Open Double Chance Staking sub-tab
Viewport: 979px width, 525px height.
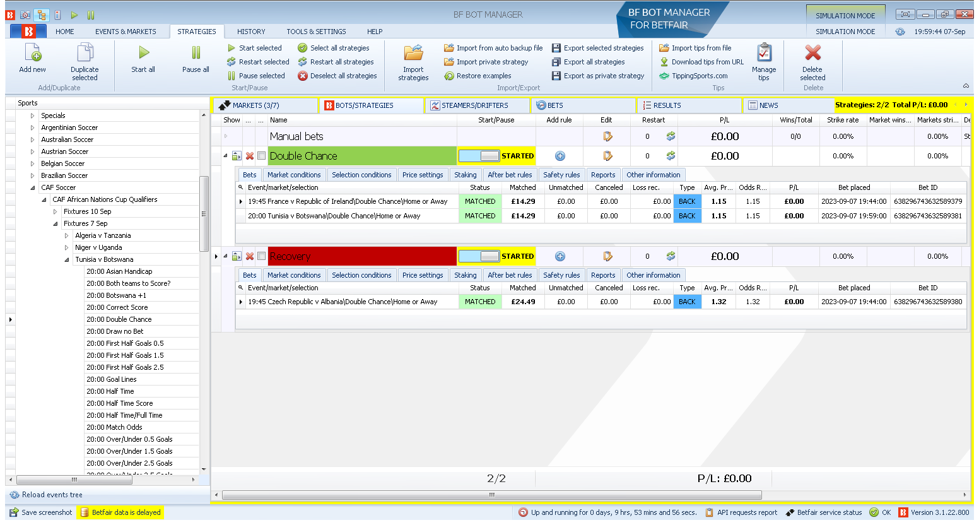click(x=466, y=175)
